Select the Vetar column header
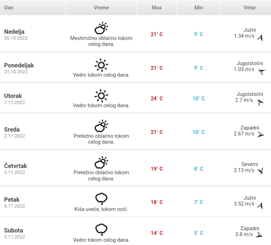This screenshot has height=245, width=271. pos(250,8)
